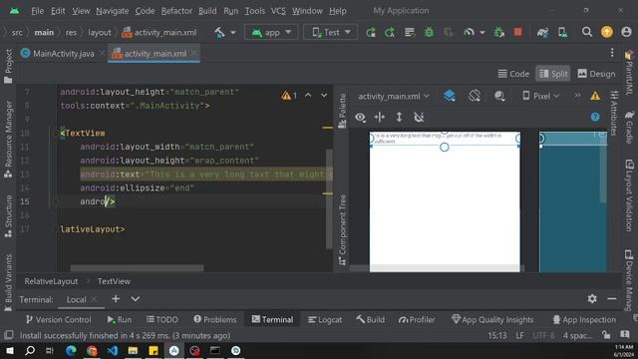The image size is (638, 359).
Task: Open the Navigate menu
Action: 113,11
